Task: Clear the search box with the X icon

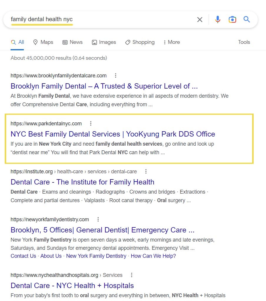Action: [x=199, y=20]
